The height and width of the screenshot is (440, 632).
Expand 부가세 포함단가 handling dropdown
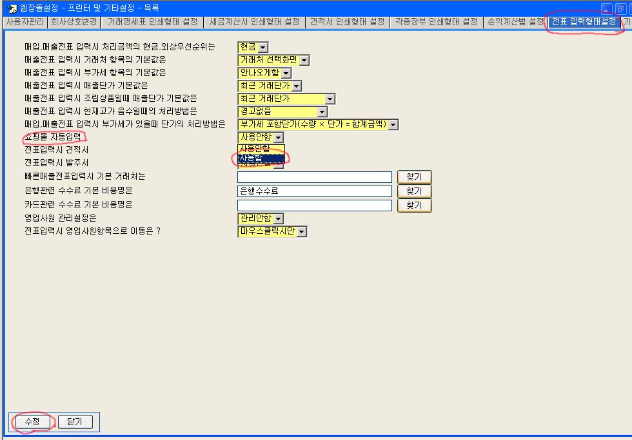click(x=393, y=124)
